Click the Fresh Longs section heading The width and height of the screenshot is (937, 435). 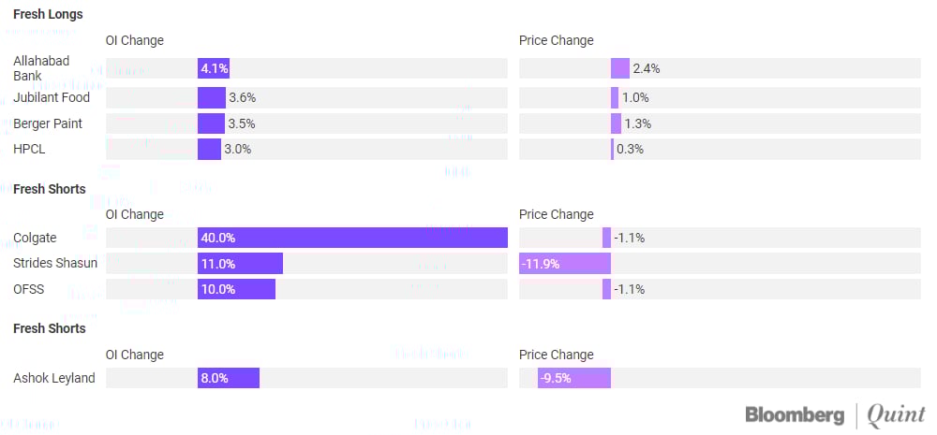coord(48,15)
